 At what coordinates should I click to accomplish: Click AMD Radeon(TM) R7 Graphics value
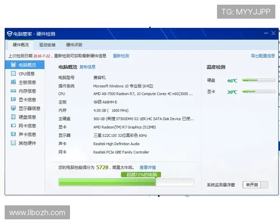[x=125, y=127]
